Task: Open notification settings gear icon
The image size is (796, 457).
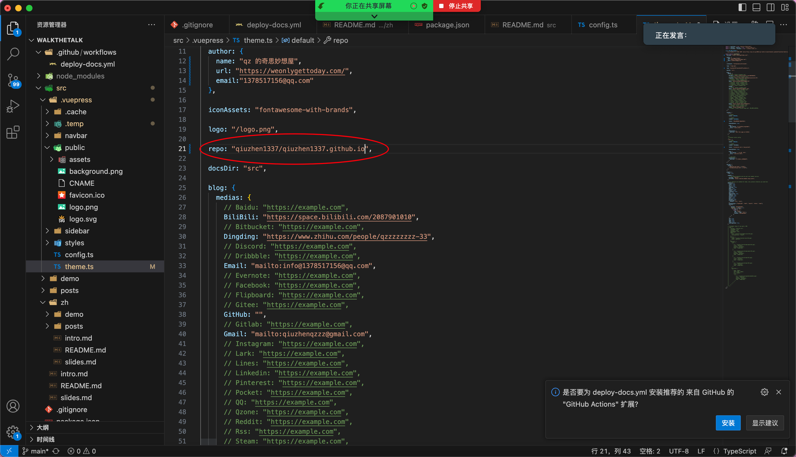Action: pos(764,392)
